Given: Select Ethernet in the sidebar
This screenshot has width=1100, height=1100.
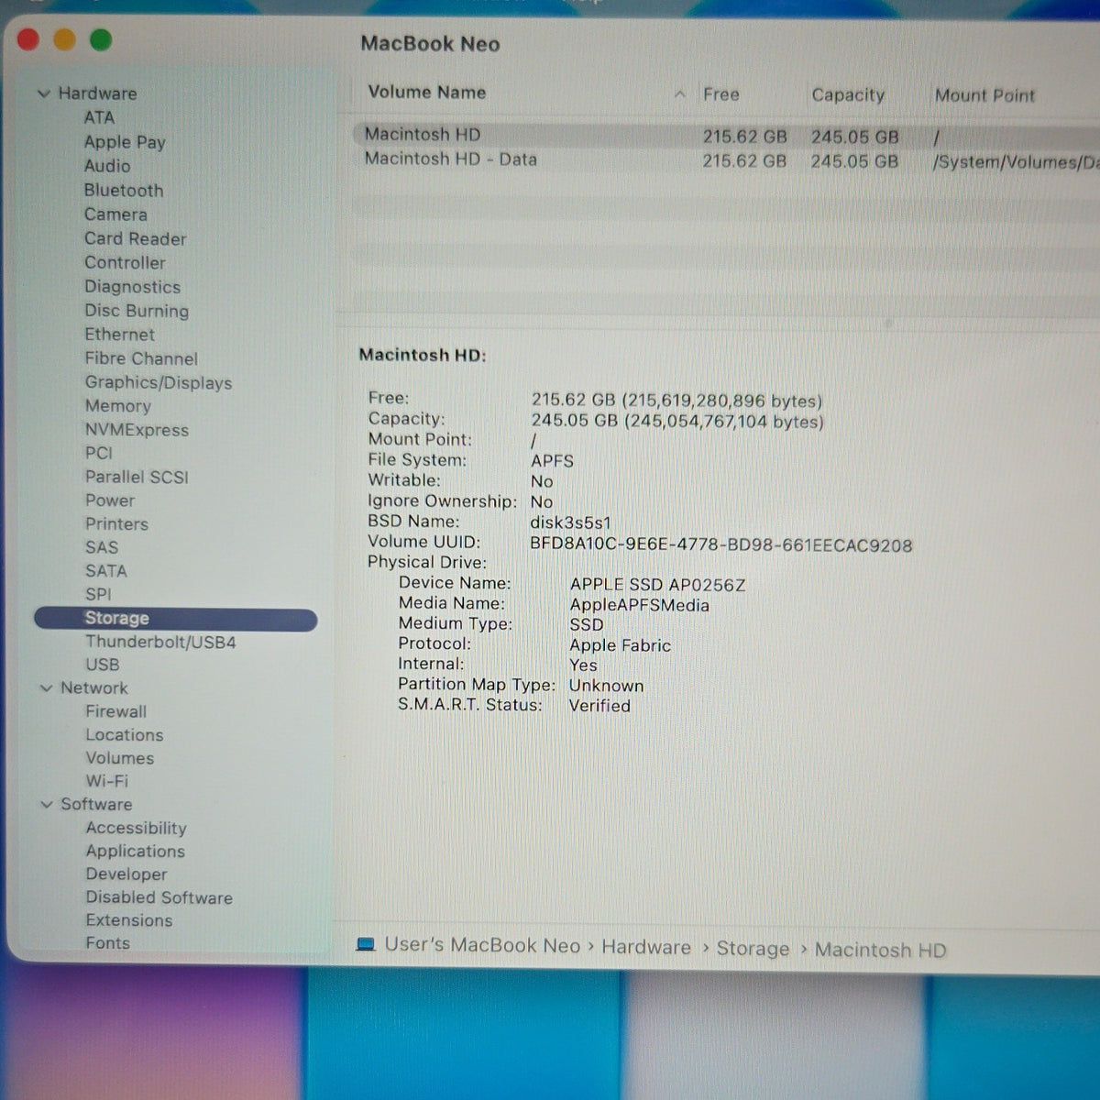Looking at the screenshot, I should tap(120, 335).
